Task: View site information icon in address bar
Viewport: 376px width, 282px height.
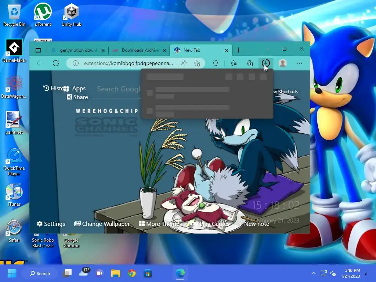Action: [76, 63]
